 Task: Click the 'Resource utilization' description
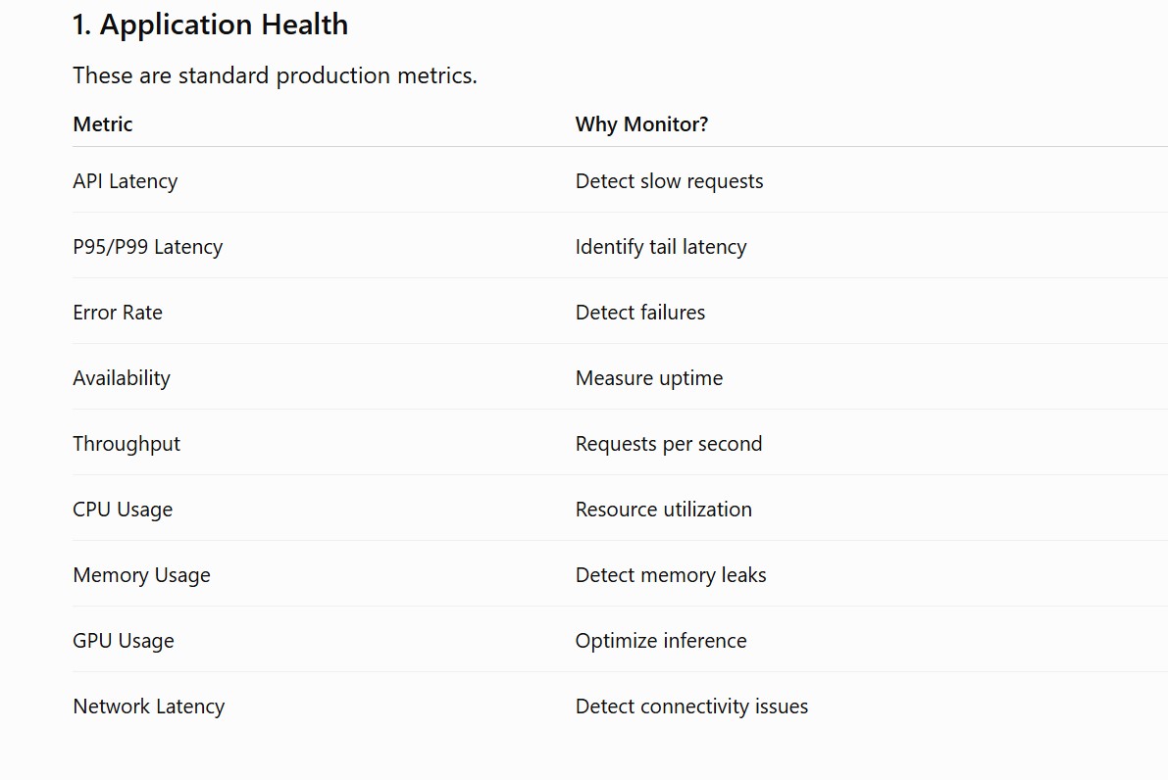pyautogui.click(x=664, y=510)
